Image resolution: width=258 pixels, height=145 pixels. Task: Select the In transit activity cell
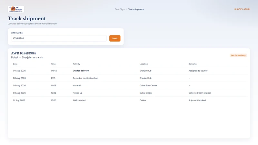click(77, 85)
